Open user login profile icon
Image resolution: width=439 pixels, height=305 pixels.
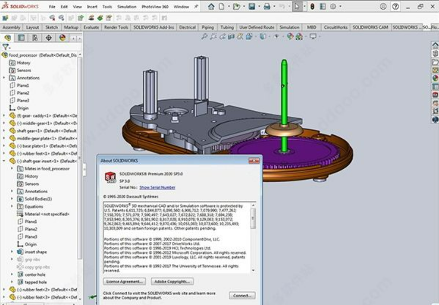(x=383, y=6)
